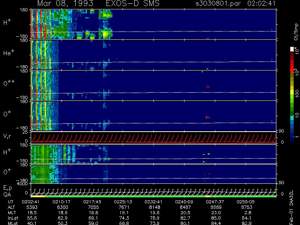
Task: Click the "4000" tick on E,p axis
Action: [23, 184]
